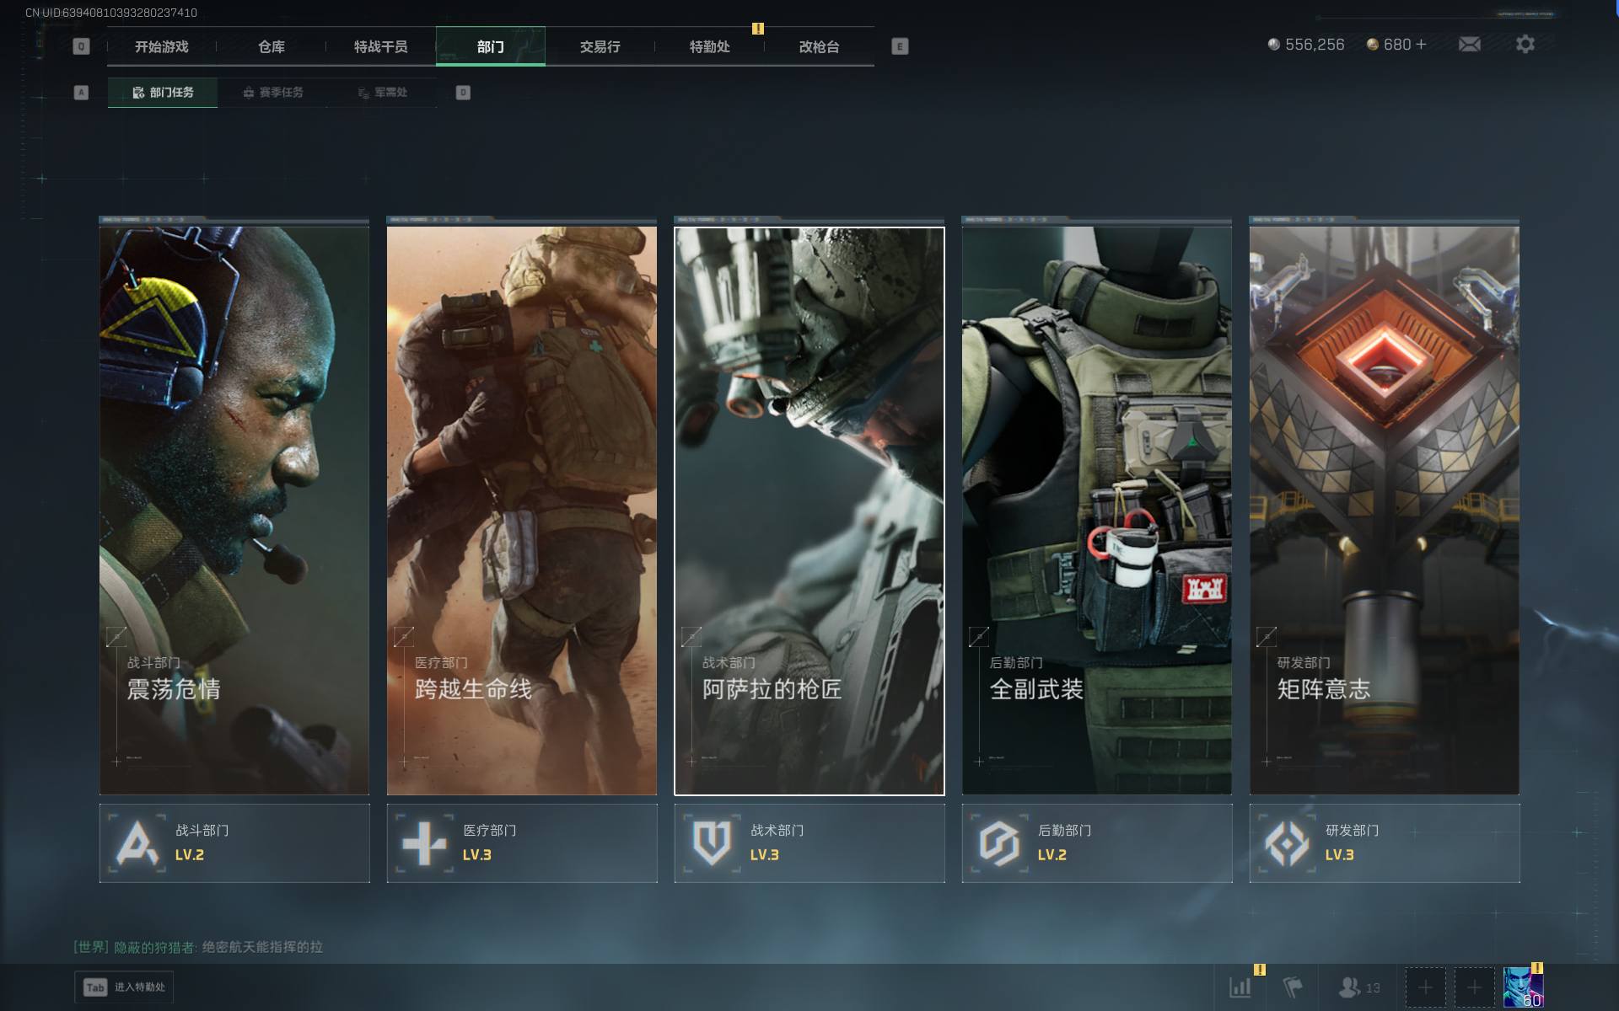Select the 军需处 sub-tab

click(x=382, y=93)
